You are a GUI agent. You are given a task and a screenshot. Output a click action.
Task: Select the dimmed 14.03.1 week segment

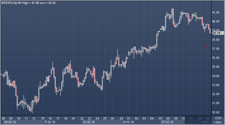coord(205,122)
